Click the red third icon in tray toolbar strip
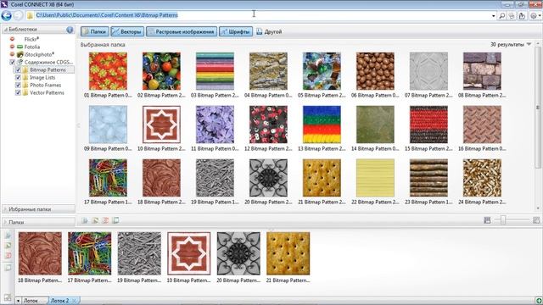This screenshot has height=305, width=543. click(105, 220)
